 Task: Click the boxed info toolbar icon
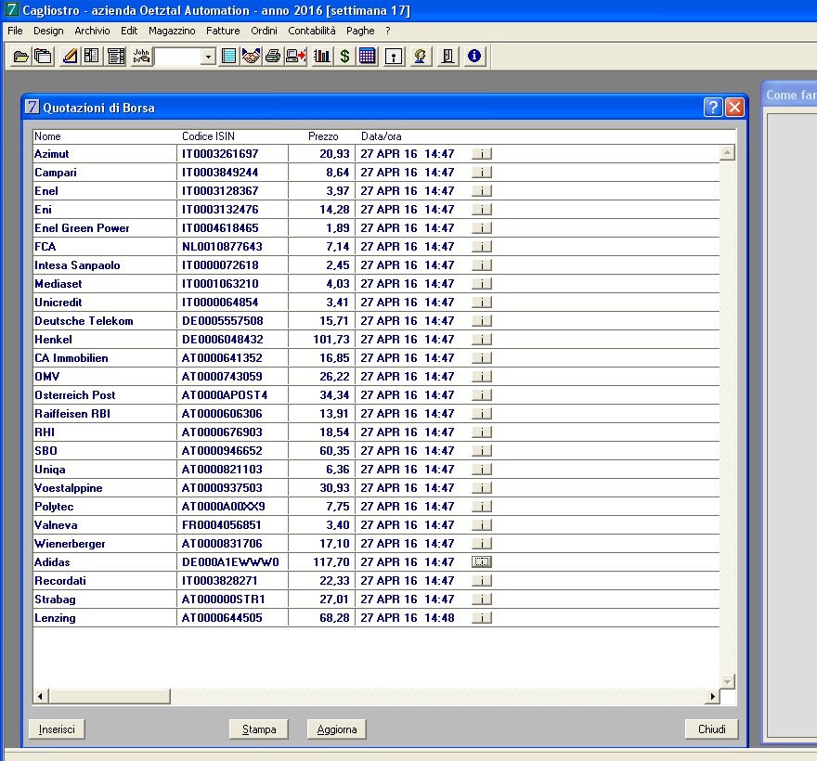tap(394, 56)
